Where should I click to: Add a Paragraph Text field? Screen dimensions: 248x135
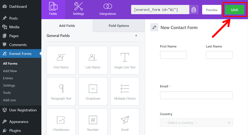tap(61, 91)
